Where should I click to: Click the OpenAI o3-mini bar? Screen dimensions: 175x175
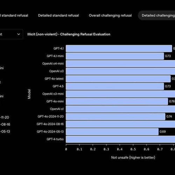[x=120, y=94]
